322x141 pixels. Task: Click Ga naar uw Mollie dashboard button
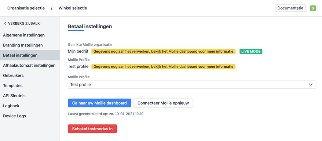tap(99, 103)
